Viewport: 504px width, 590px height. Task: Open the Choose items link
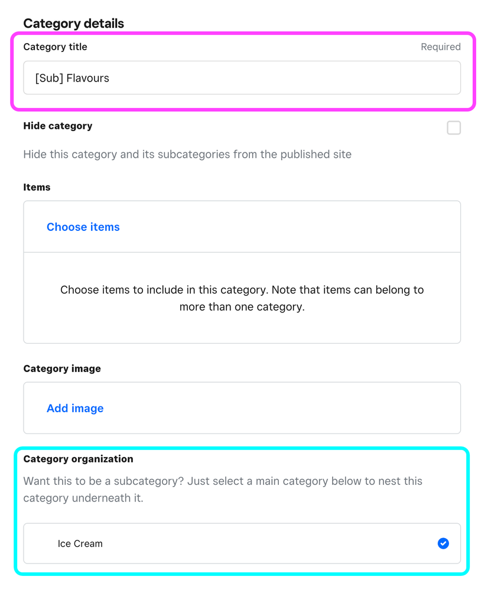(x=83, y=227)
